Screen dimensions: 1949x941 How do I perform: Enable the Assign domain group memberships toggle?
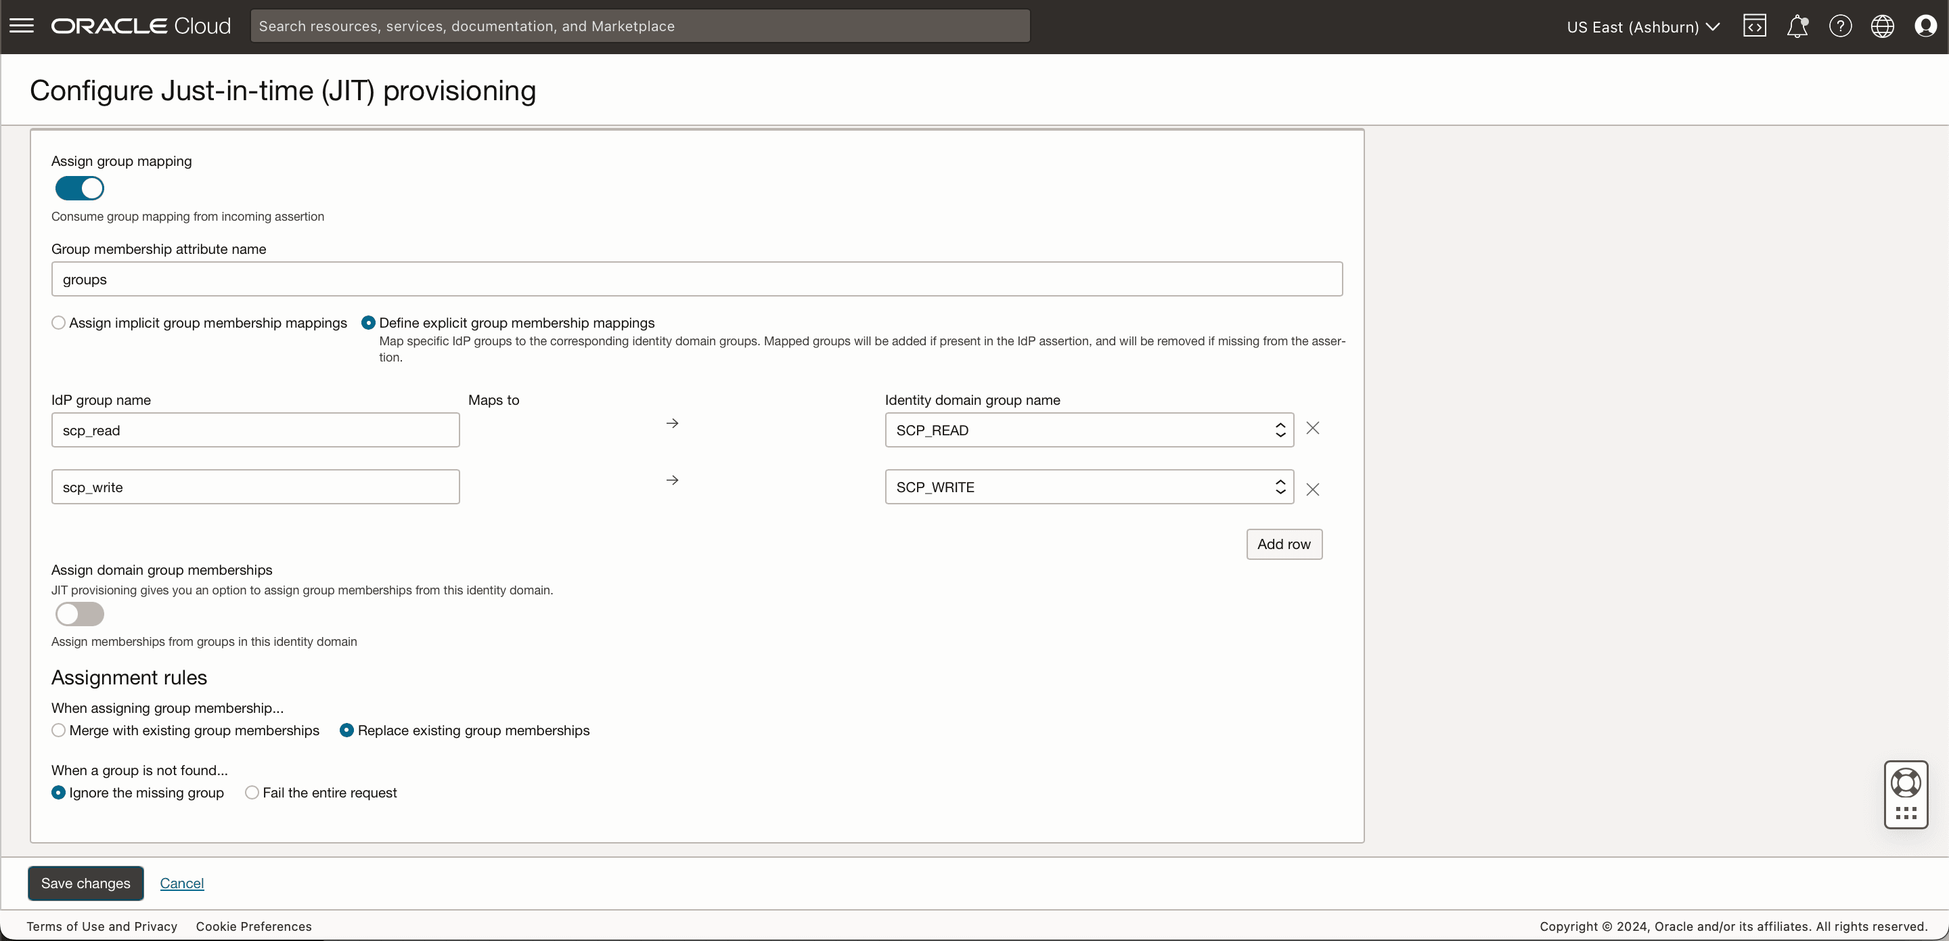pyautogui.click(x=79, y=614)
